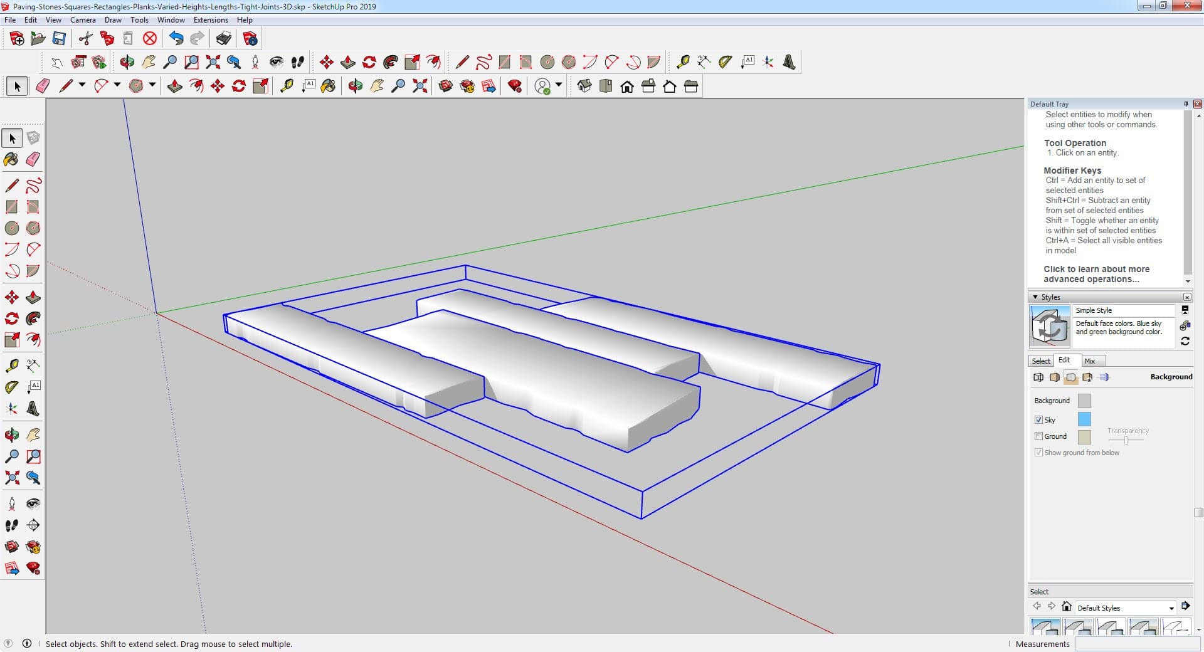Click the Measurements input box

coord(1135,644)
